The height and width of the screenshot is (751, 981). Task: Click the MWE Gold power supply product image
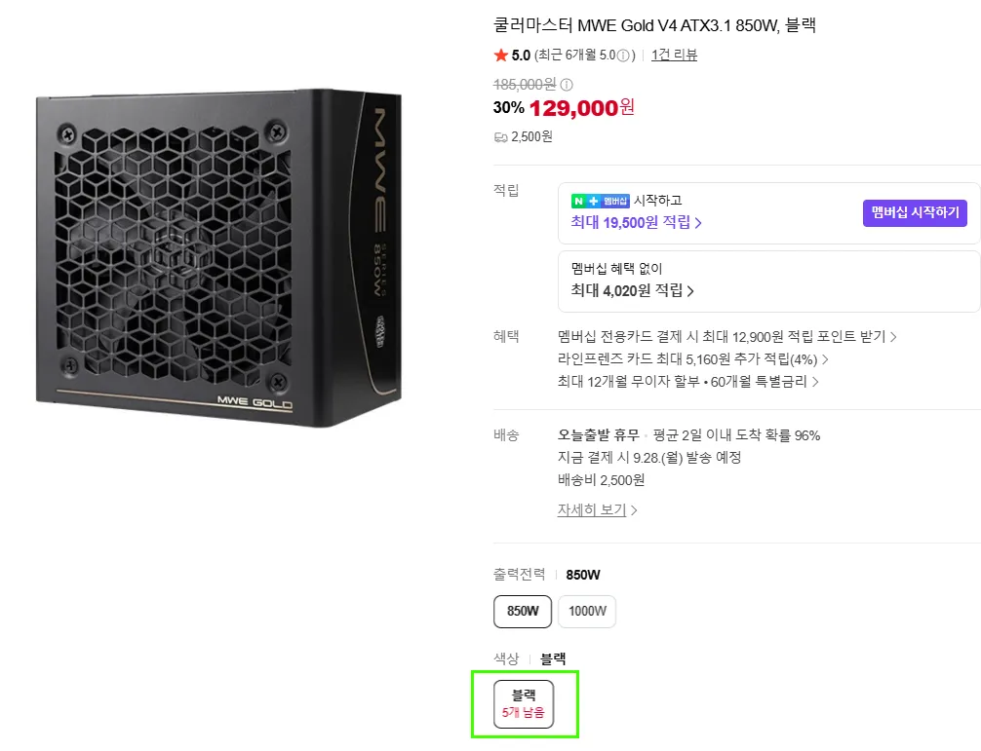(x=219, y=258)
